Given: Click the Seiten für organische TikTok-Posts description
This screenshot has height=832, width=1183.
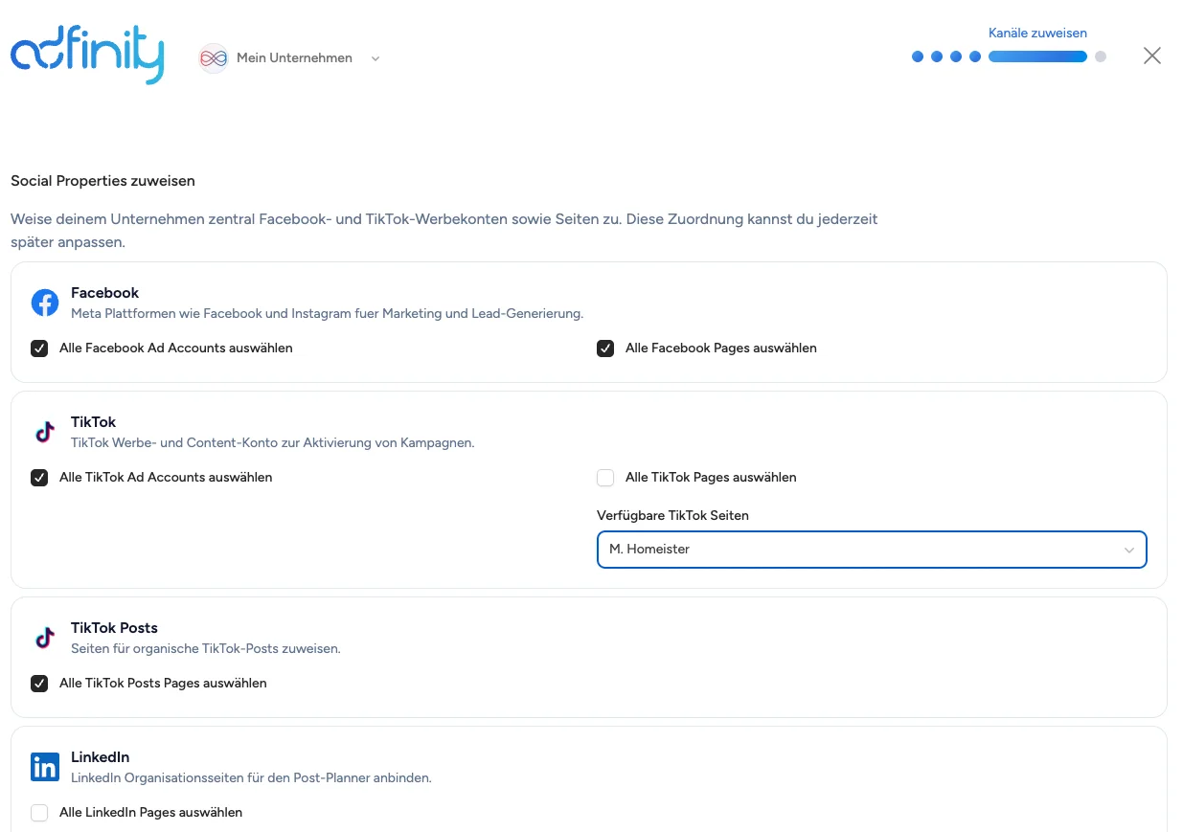Looking at the screenshot, I should tap(206, 648).
